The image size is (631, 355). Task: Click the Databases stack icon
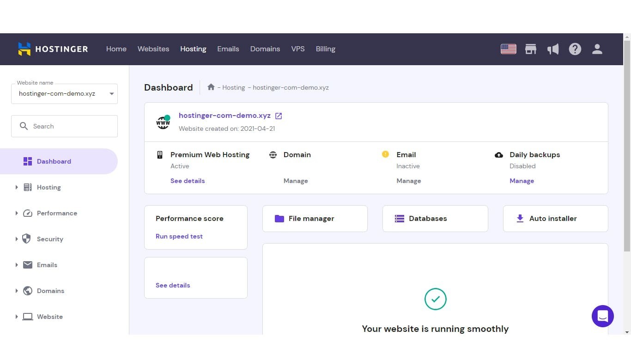(x=400, y=219)
